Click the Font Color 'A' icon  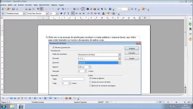tap(103, 13)
